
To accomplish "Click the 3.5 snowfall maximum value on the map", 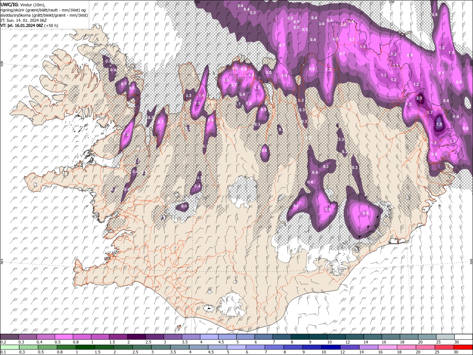I will point(439,124).
